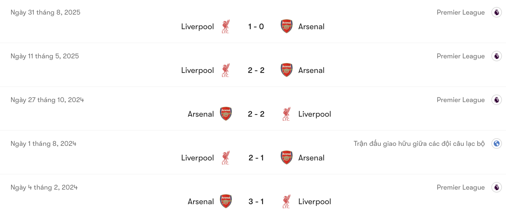
Task: Click the Liverpool name in the 27/10/2024 match
Action: (x=315, y=114)
